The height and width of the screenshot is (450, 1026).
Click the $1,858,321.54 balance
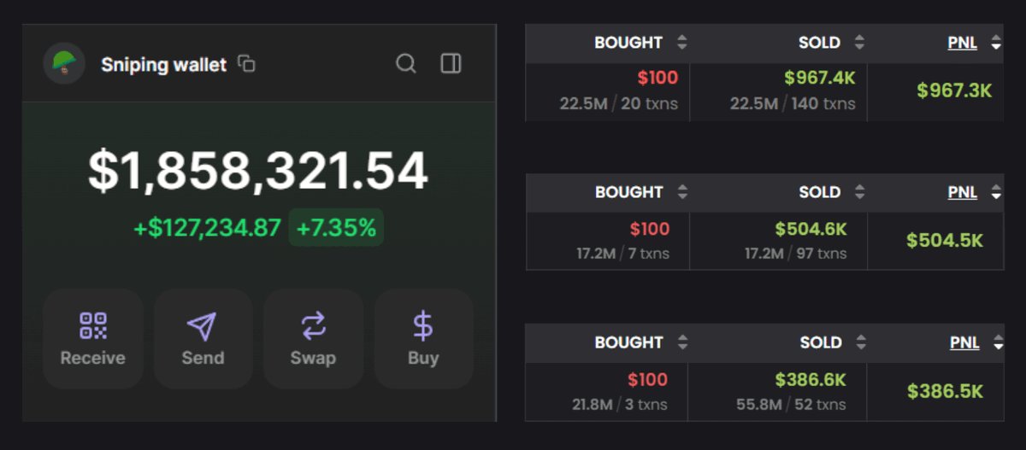coord(258,171)
